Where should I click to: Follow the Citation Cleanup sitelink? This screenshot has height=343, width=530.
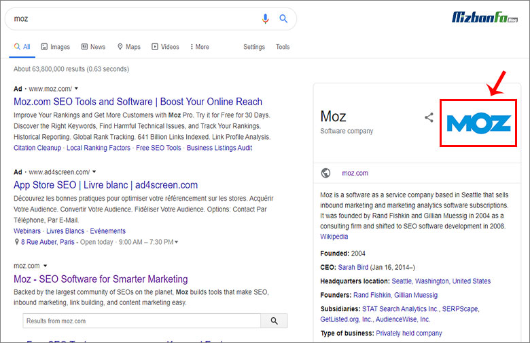pos(37,148)
